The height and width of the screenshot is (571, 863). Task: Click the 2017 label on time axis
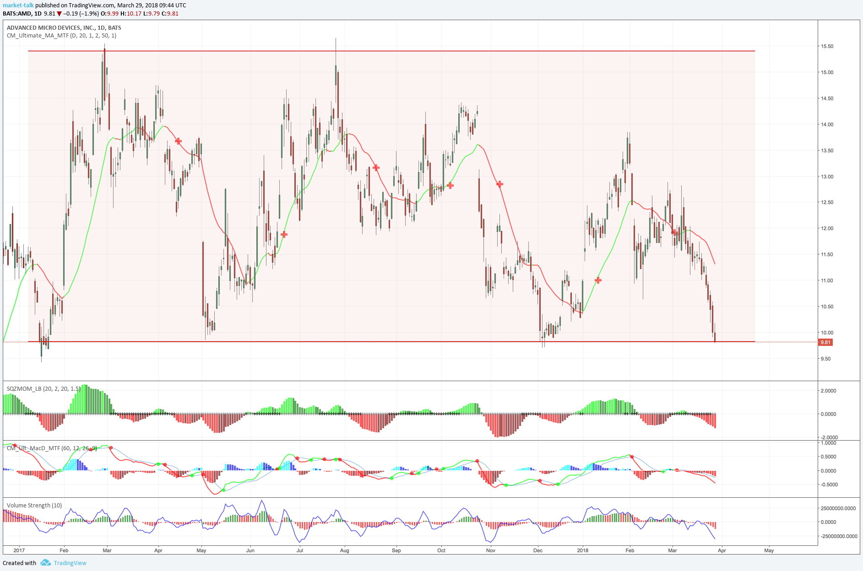click(x=19, y=550)
